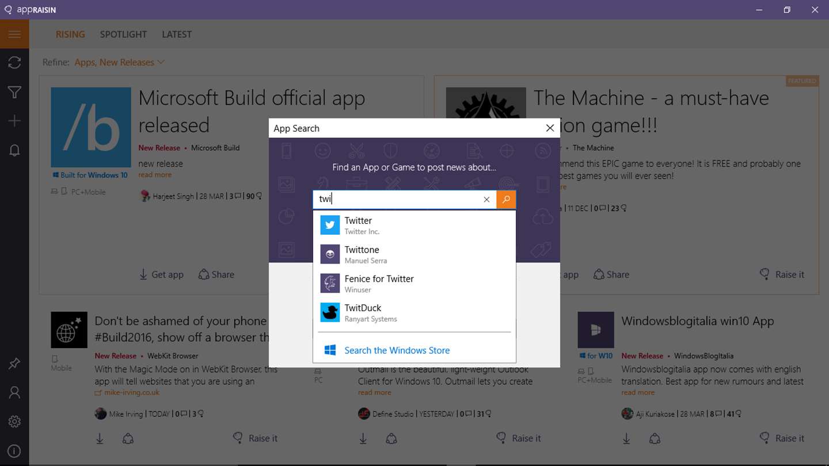
Task: Click share icon under WebKit Browser article
Action: [x=128, y=438]
